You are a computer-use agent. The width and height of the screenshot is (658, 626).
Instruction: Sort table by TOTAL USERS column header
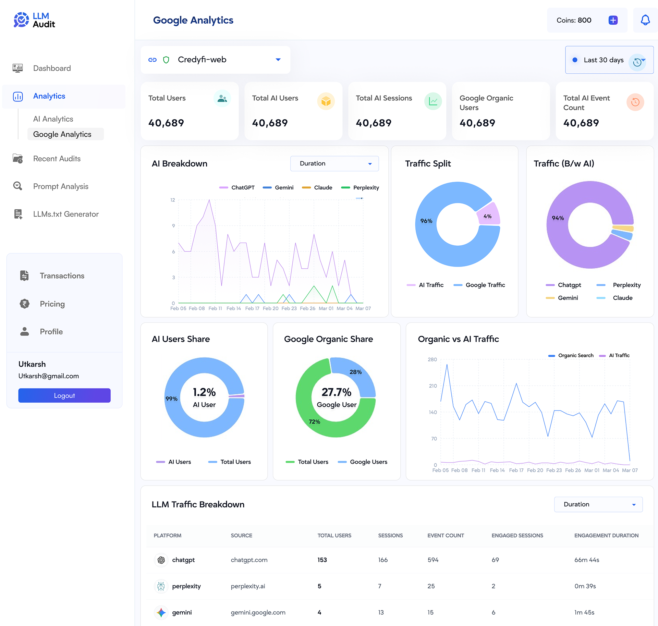[x=334, y=535]
